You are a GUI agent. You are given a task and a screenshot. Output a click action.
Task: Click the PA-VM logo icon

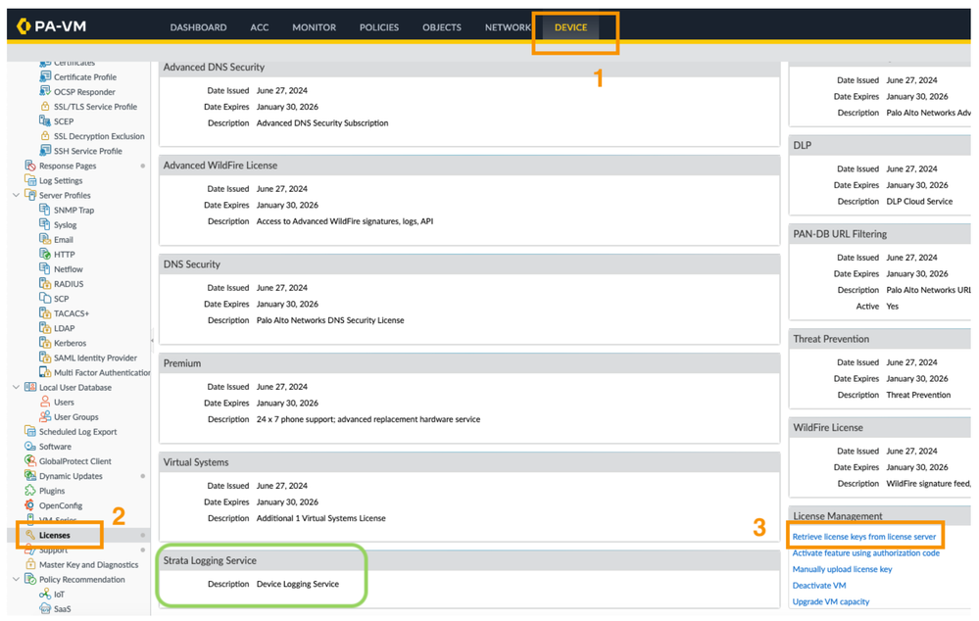tap(24, 26)
